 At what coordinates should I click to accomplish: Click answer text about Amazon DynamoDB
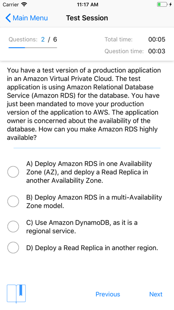pyautogui.click(x=82, y=227)
